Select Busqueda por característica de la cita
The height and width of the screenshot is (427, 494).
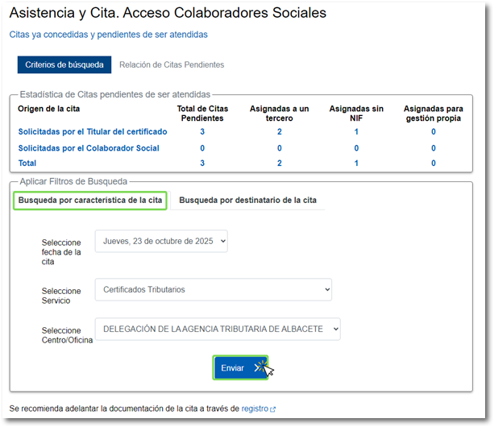point(90,201)
